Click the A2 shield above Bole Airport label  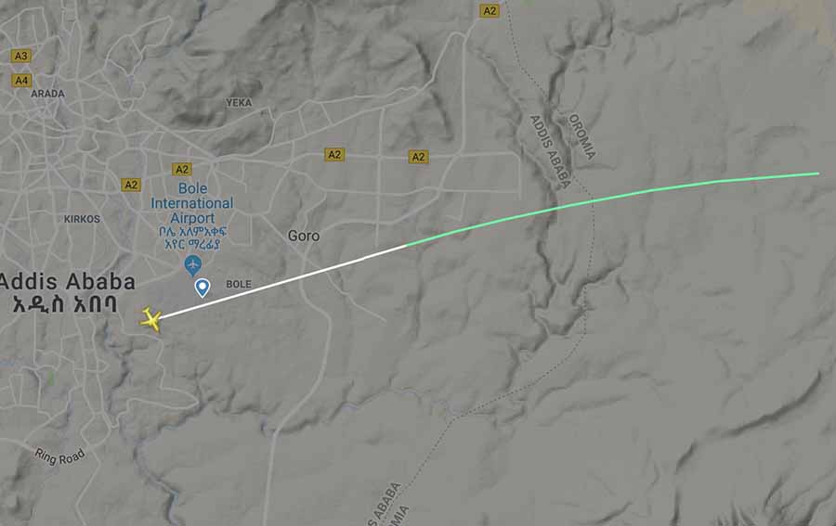pyautogui.click(x=182, y=169)
